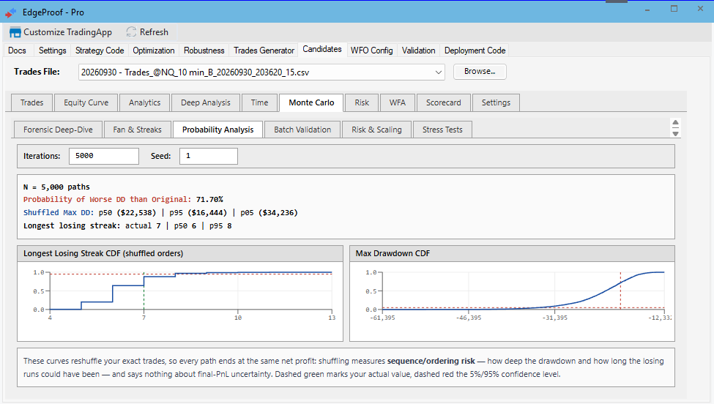Click the Refresh arrows icon
Viewport: 714px width, 404px height.
[131, 32]
